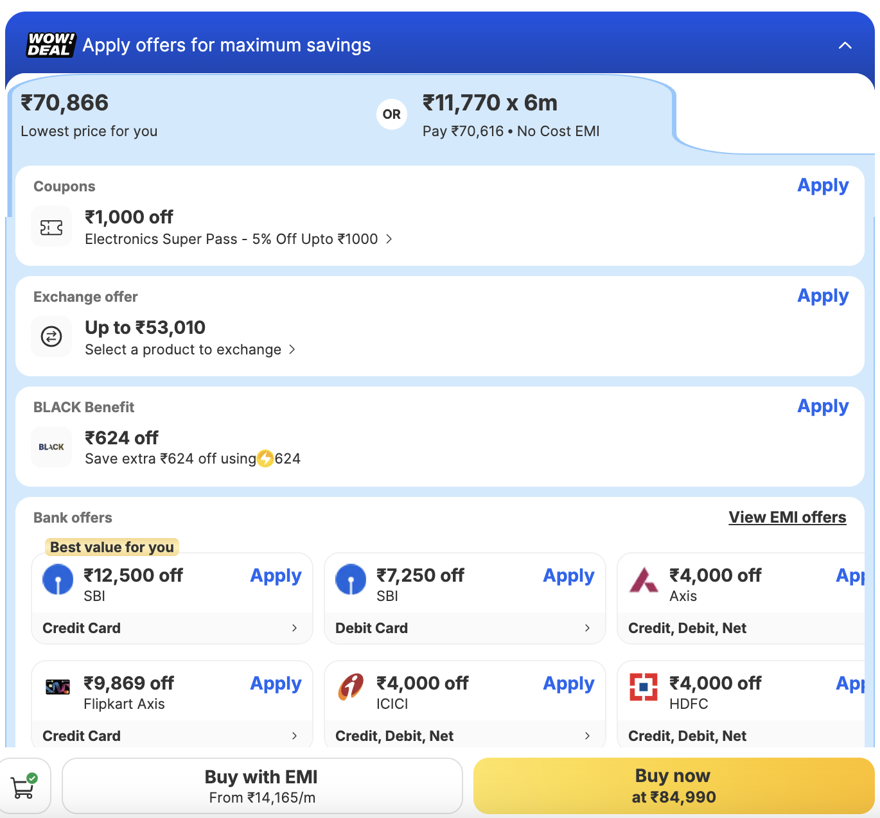Click the exchange offer swap icon

point(51,336)
